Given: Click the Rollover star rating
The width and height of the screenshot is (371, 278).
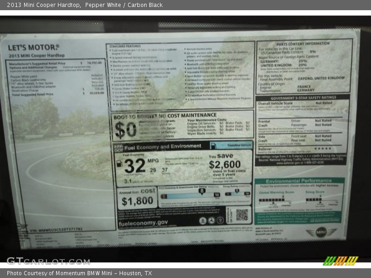Looking at the screenshot, I should point(322,148).
